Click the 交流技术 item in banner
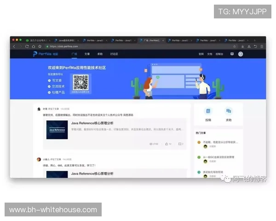 pos(58,87)
